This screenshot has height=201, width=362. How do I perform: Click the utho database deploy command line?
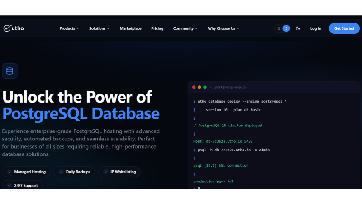click(x=240, y=101)
